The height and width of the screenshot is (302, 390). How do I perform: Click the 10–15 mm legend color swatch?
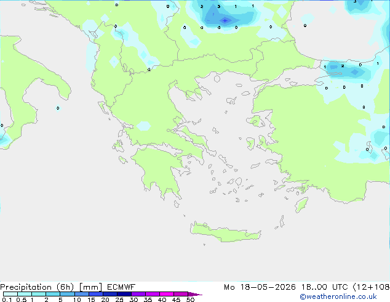click(x=81, y=294)
